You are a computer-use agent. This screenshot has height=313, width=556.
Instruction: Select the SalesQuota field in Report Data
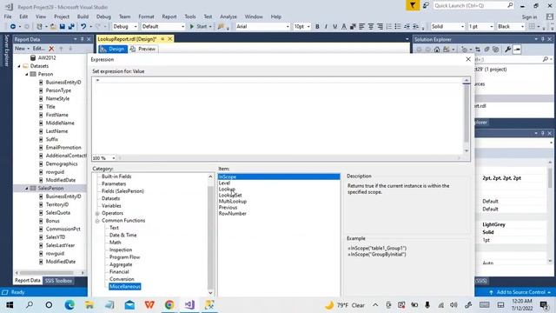coord(58,212)
